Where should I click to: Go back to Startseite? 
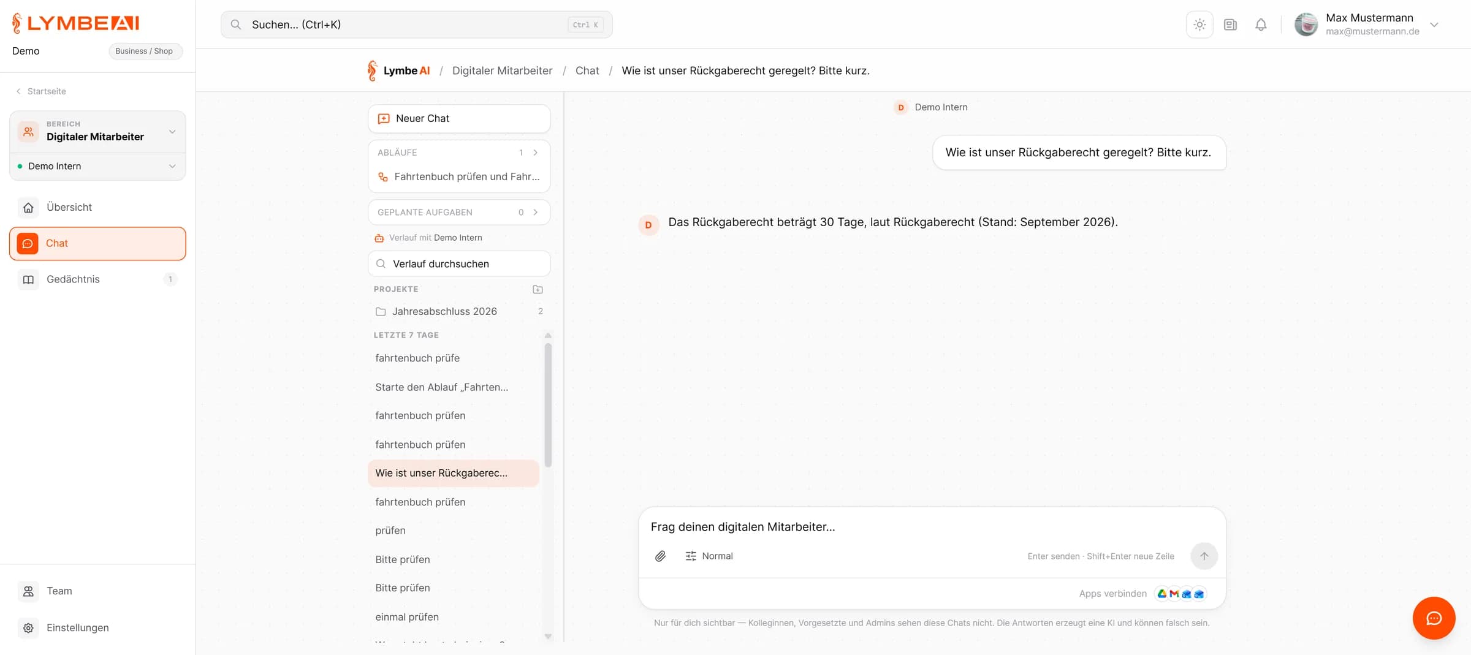click(41, 91)
